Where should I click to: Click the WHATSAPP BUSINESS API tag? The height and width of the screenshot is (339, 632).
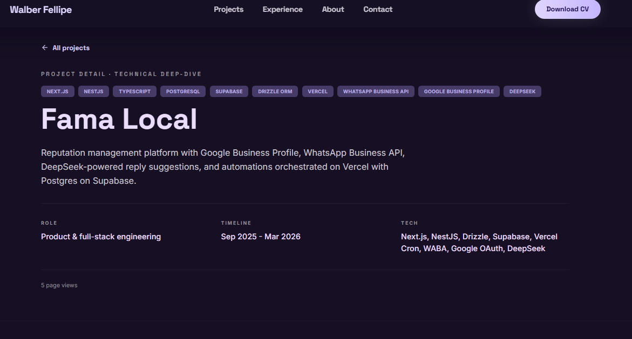[376, 92]
